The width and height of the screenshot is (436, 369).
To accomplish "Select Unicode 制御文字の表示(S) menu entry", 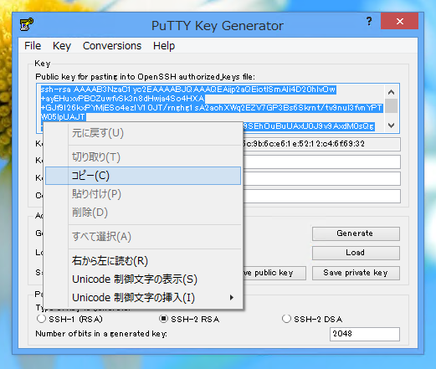I will click(x=143, y=279).
